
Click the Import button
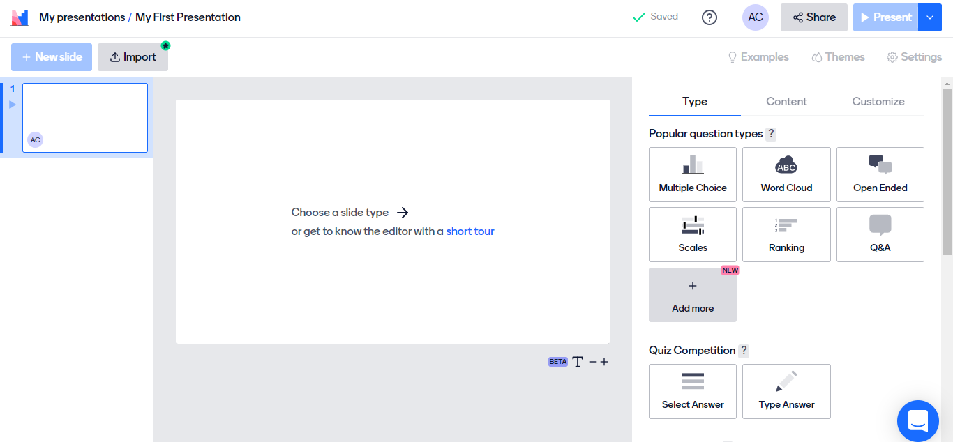coord(133,57)
